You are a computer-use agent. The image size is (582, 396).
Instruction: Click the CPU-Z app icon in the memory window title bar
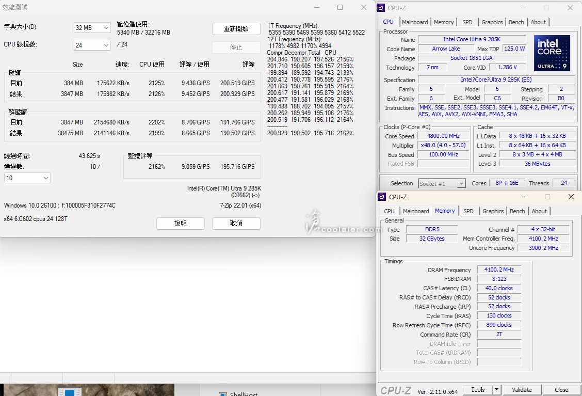[x=382, y=197]
